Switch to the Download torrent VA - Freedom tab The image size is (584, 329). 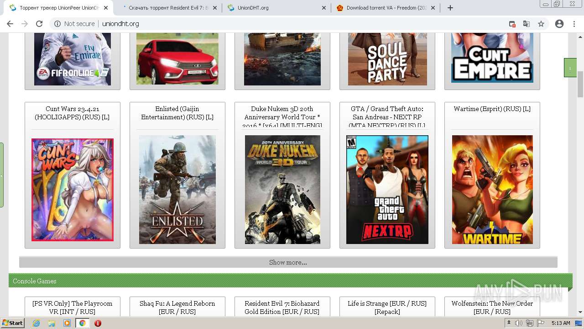(x=385, y=8)
